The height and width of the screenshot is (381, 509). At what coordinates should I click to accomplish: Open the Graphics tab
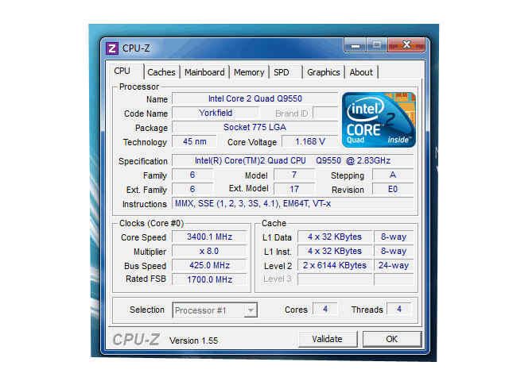pyautogui.click(x=324, y=72)
